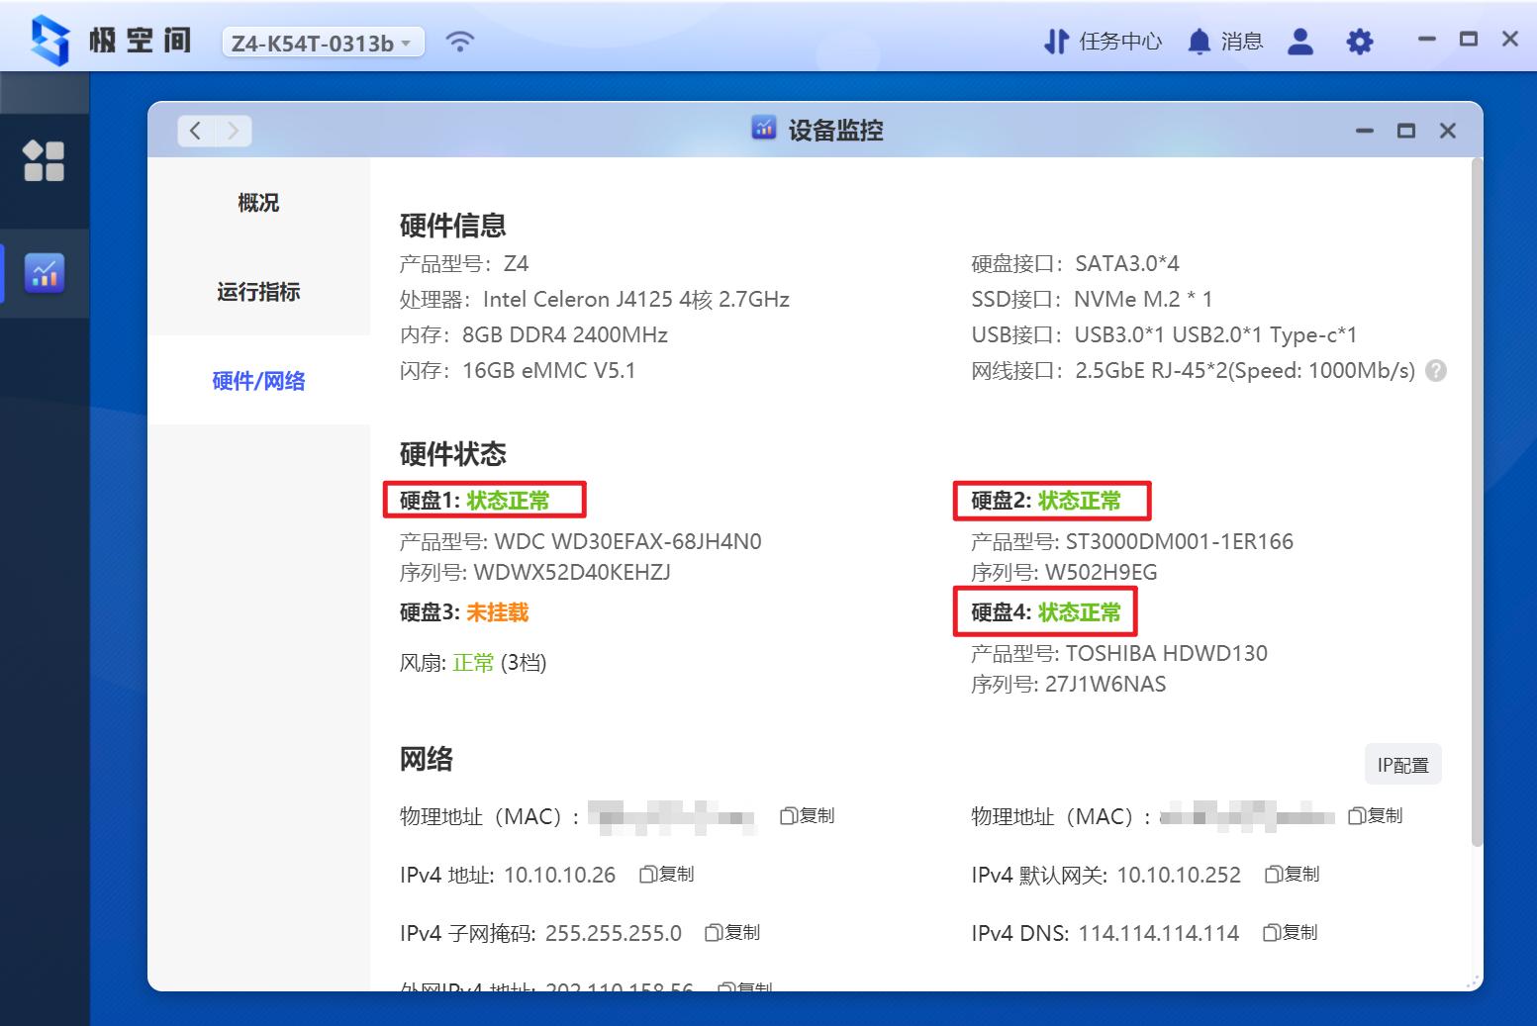1537x1026 pixels.
Task: Open the user account icon
Action: tap(1299, 42)
